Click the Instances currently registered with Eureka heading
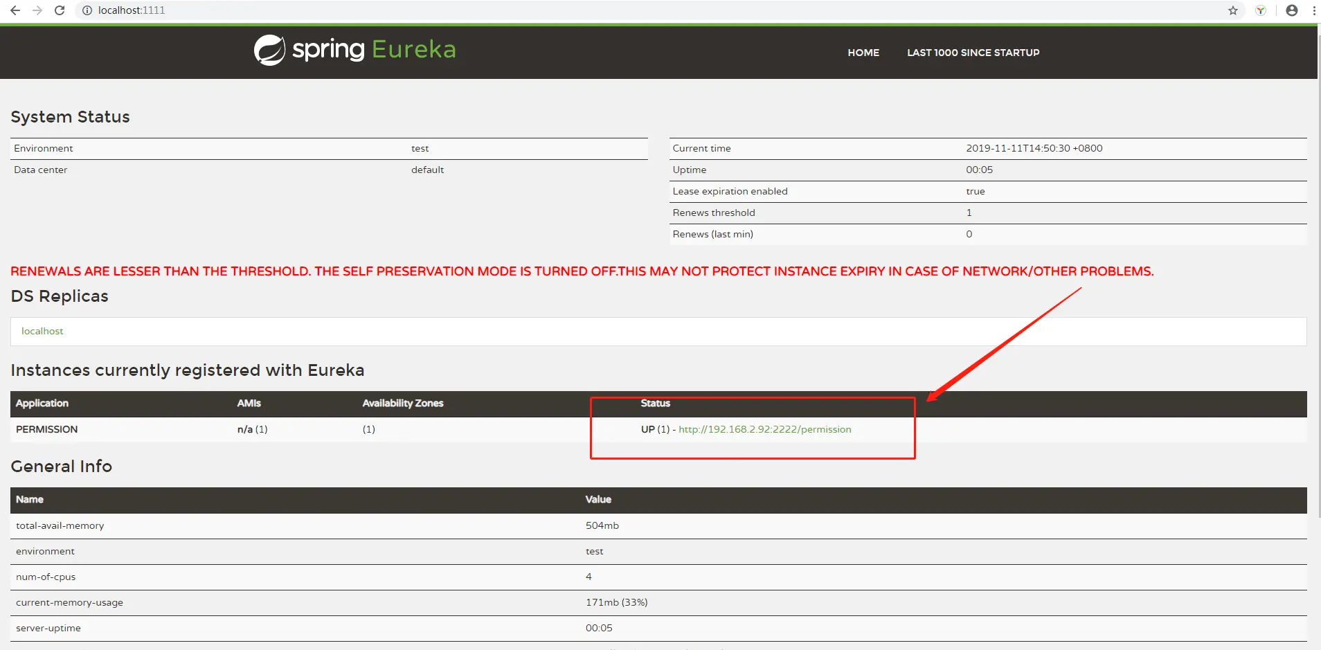1321x650 pixels. coord(188,370)
